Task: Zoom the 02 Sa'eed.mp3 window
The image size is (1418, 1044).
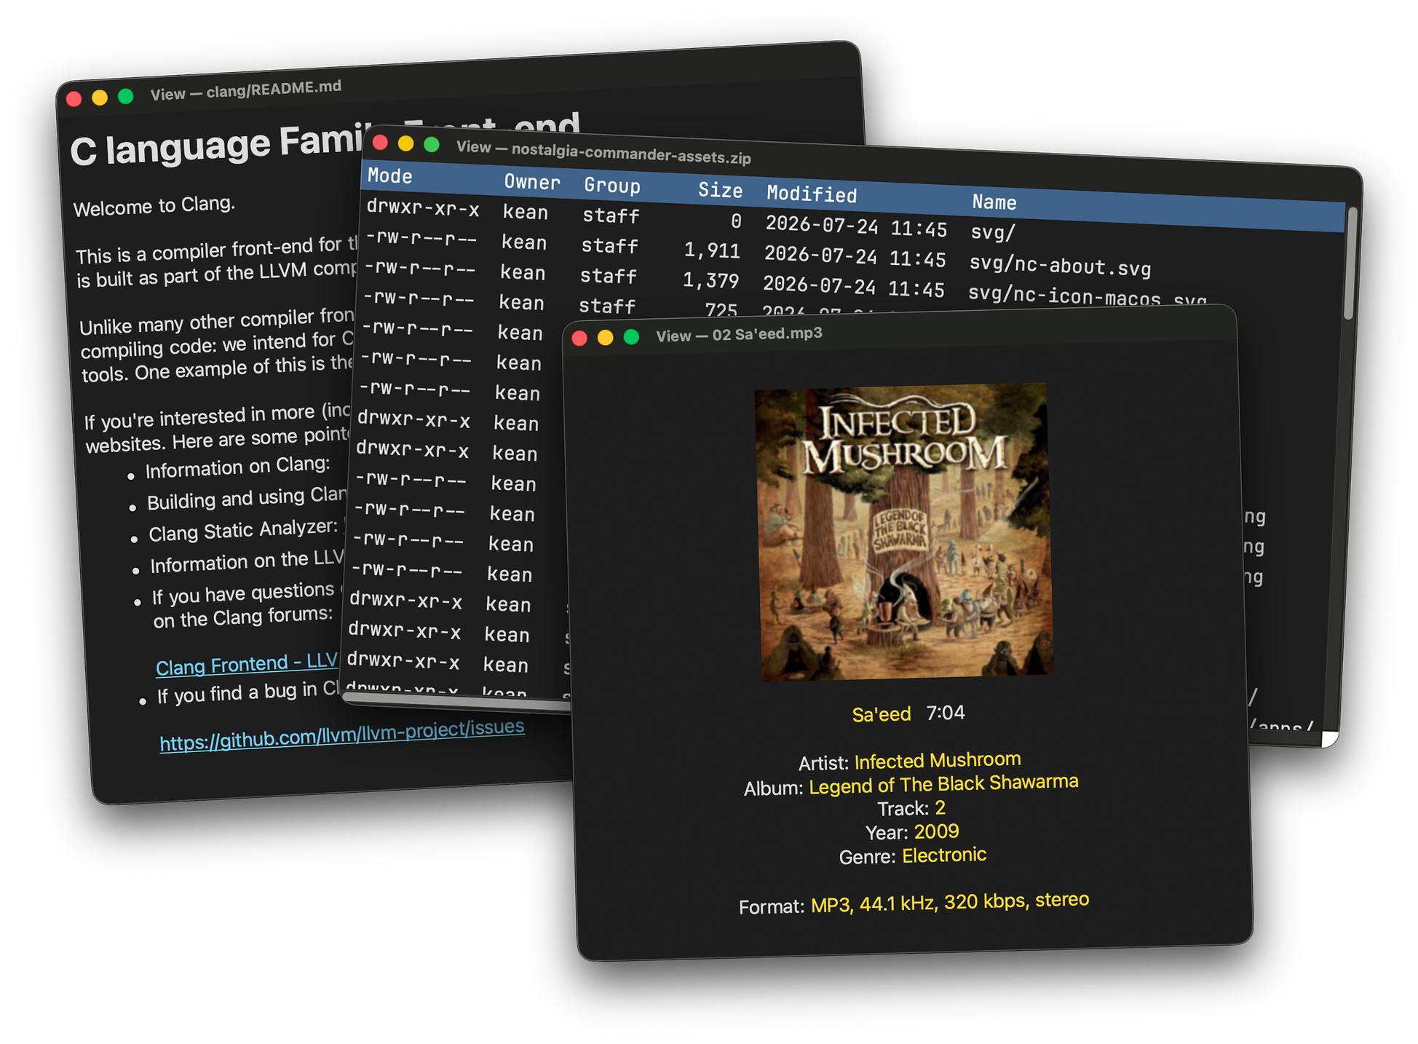Action: [x=631, y=336]
